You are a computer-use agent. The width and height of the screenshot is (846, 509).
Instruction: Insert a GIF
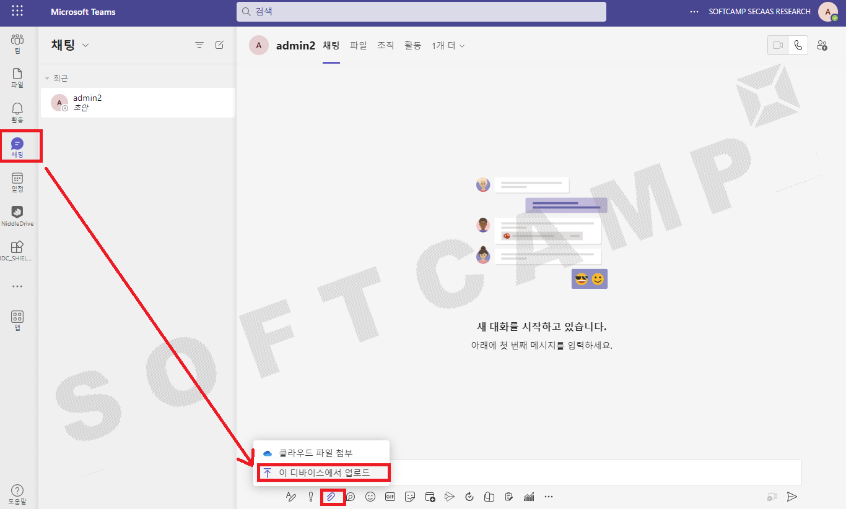click(x=390, y=497)
